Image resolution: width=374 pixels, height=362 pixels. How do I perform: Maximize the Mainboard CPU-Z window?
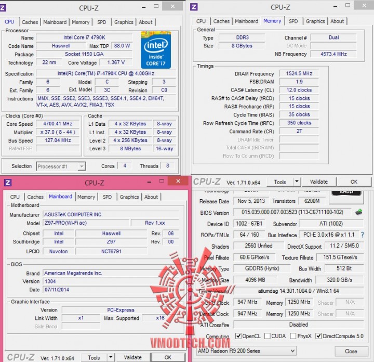click(162, 181)
